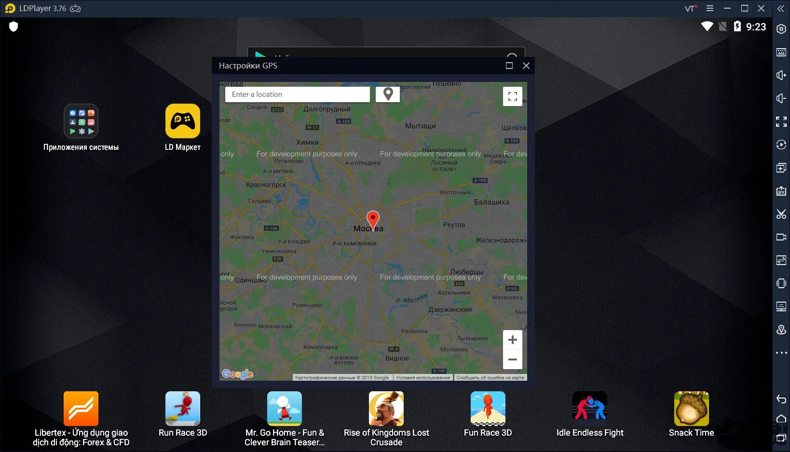The height and width of the screenshot is (452, 790).
Task: Launch Mr. Go Home brain teaser game
Action: [285, 419]
